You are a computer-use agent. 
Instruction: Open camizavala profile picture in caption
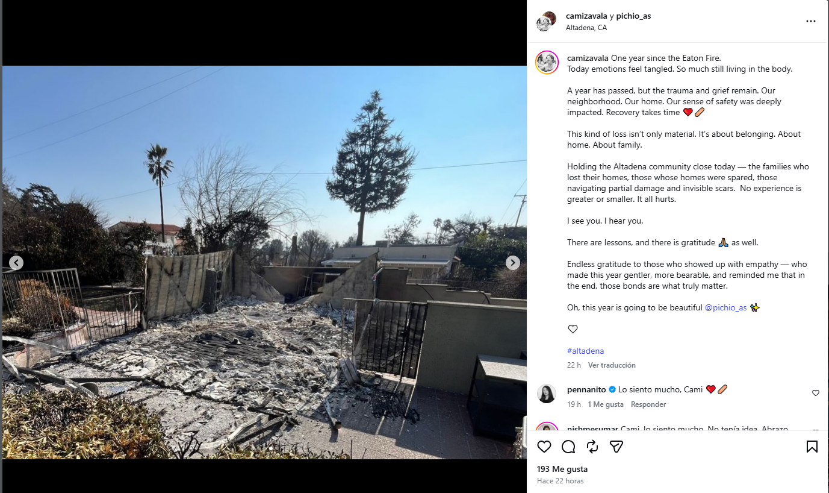[547, 63]
